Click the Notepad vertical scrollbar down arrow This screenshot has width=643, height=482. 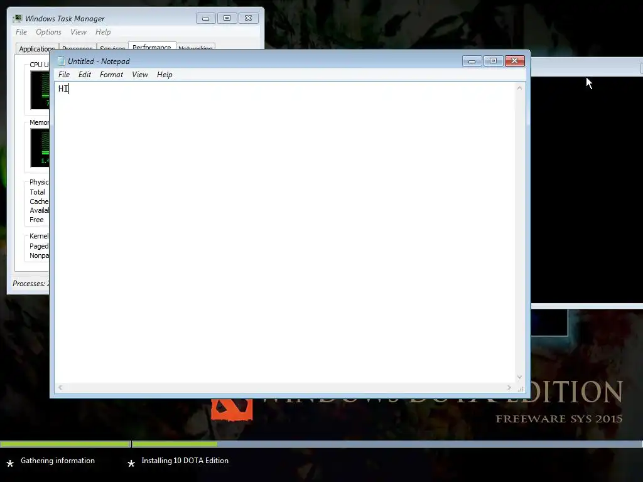click(519, 377)
